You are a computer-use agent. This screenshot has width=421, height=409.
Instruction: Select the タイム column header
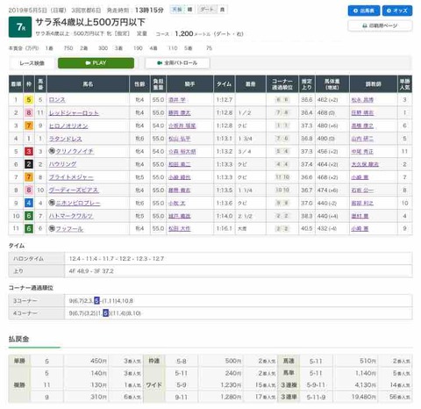(x=225, y=84)
